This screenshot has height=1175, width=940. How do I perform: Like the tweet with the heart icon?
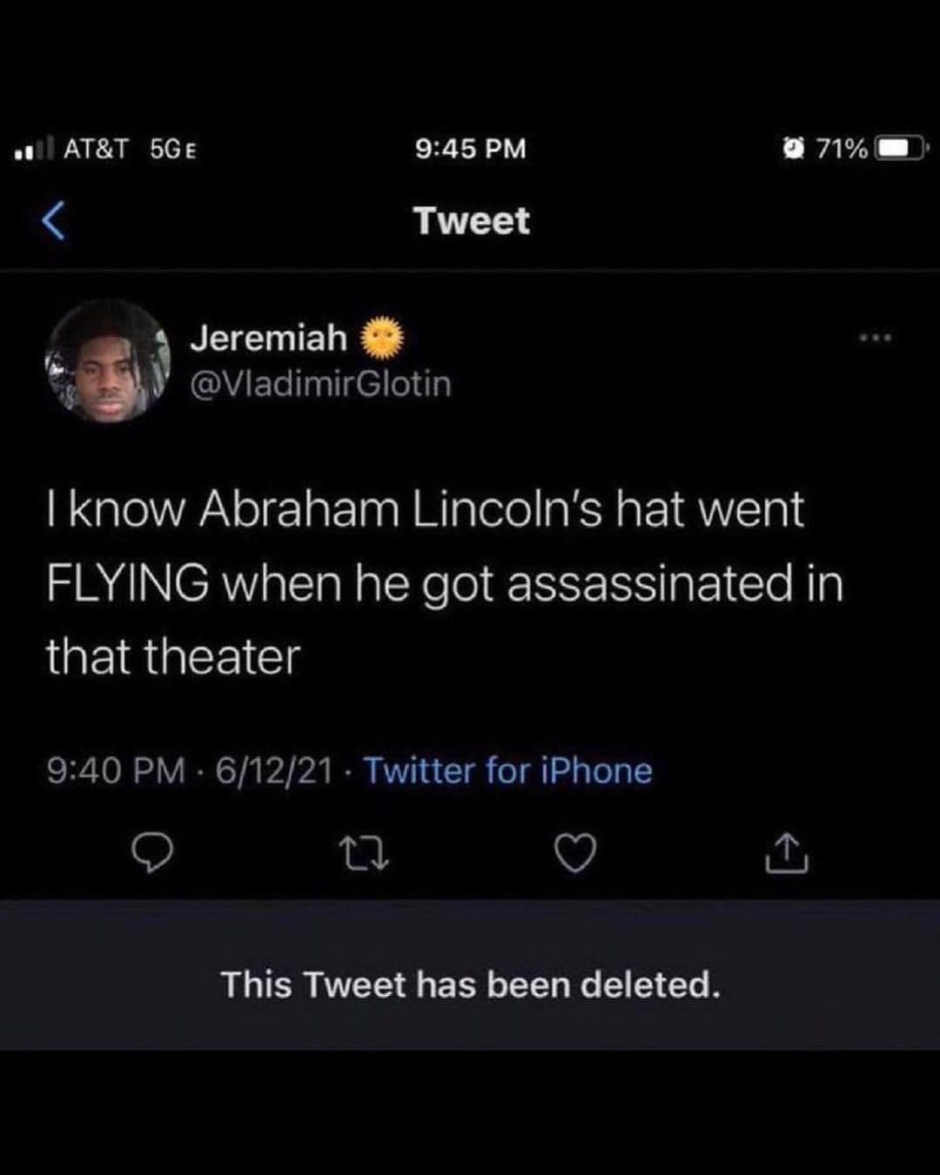pyautogui.click(x=575, y=853)
